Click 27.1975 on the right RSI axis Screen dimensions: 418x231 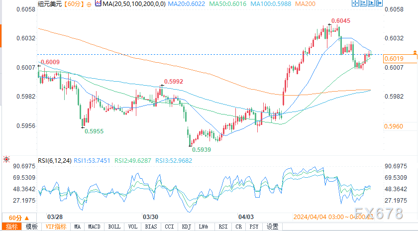point(396,200)
